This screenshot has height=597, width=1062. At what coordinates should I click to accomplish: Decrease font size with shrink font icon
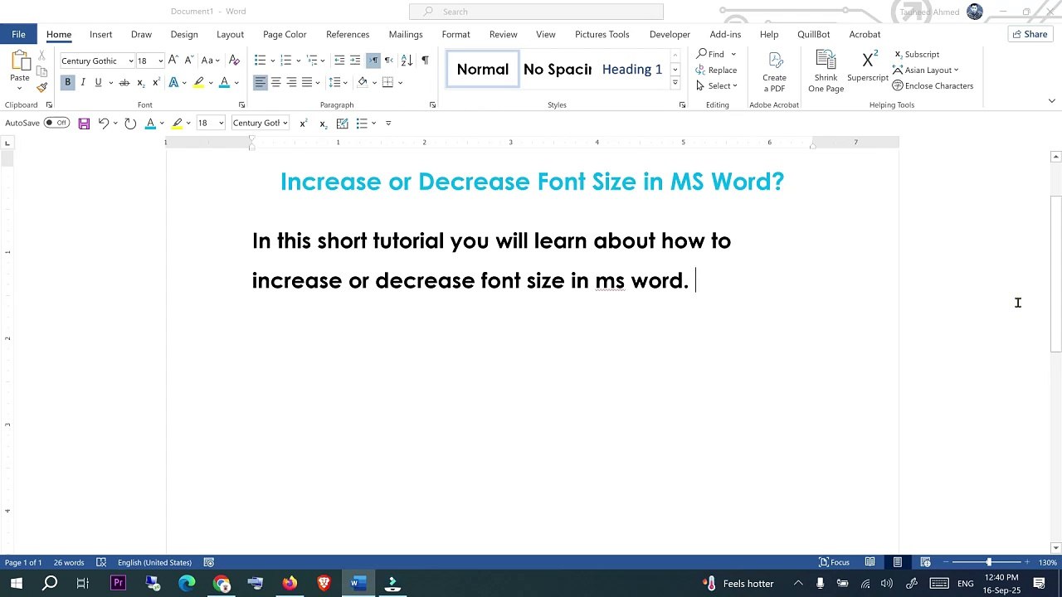tap(188, 61)
